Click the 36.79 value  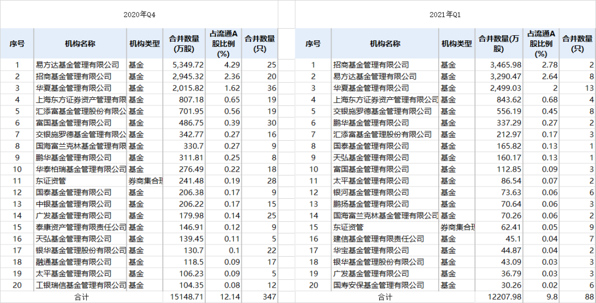(x=512, y=274)
